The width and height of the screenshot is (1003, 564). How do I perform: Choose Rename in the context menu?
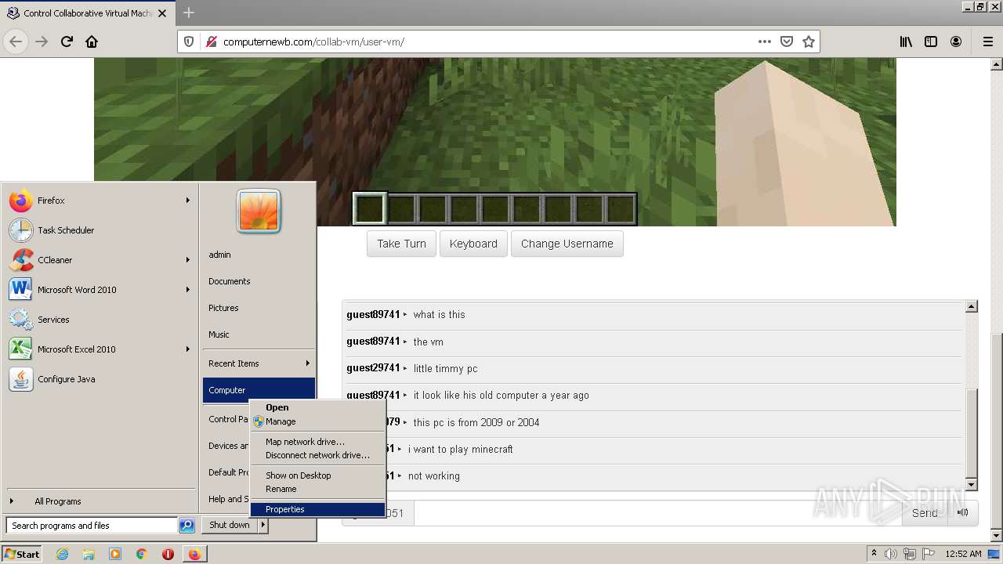click(x=317, y=489)
